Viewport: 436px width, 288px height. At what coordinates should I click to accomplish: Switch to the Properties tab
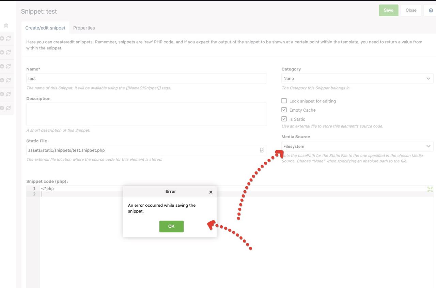84,28
